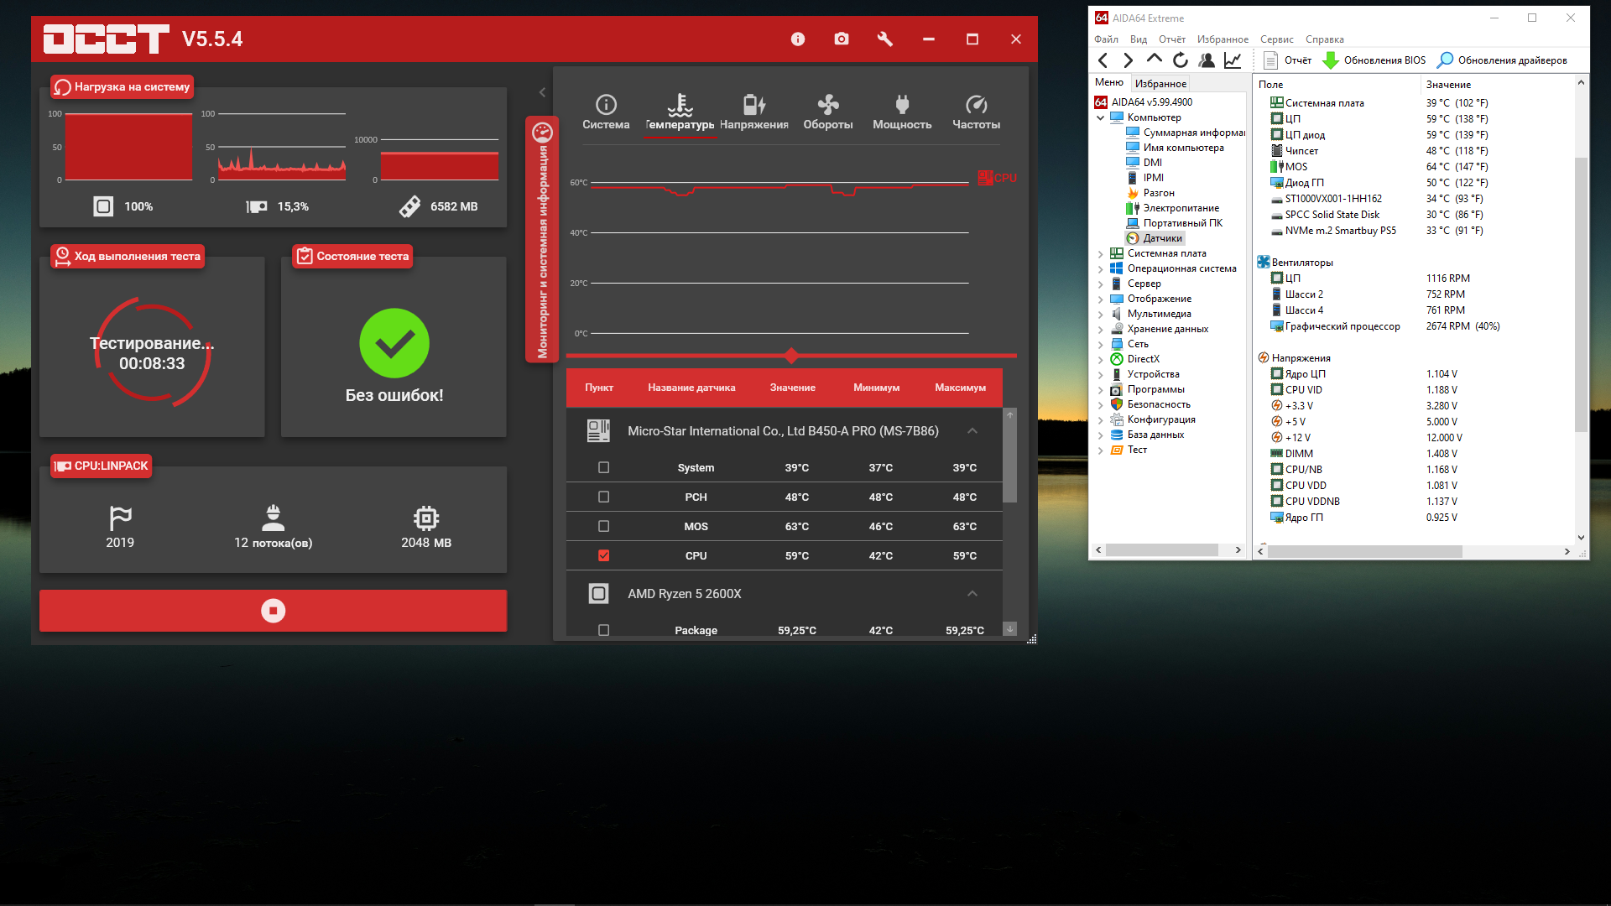The width and height of the screenshot is (1611, 906).
Task: Check the System sensor checkbox
Action: pos(603,467)
